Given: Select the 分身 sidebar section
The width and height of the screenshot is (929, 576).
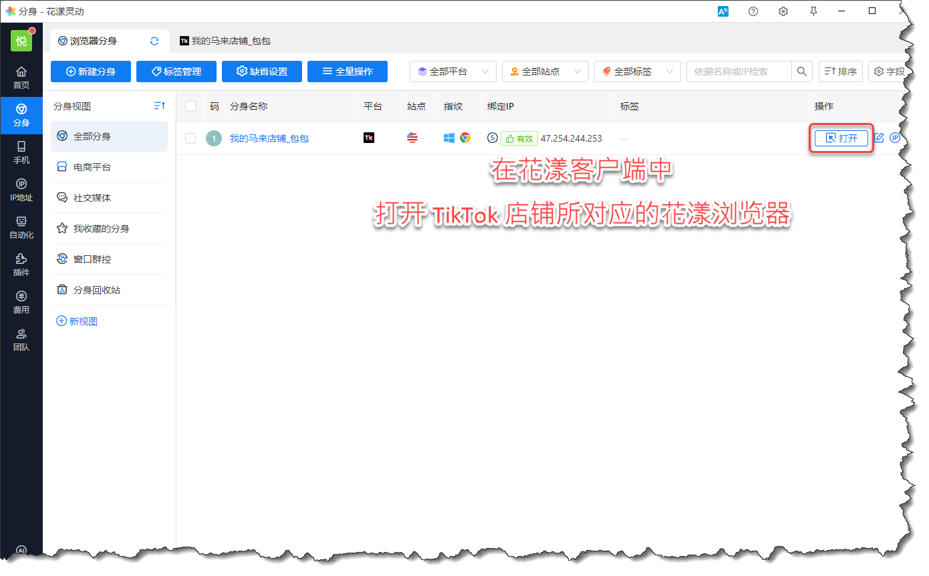Looking at the screenshot, I should 21,115.
